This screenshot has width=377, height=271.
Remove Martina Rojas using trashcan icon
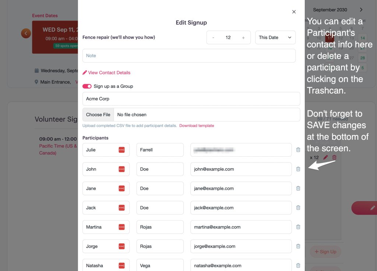click(x=298, y=227)
